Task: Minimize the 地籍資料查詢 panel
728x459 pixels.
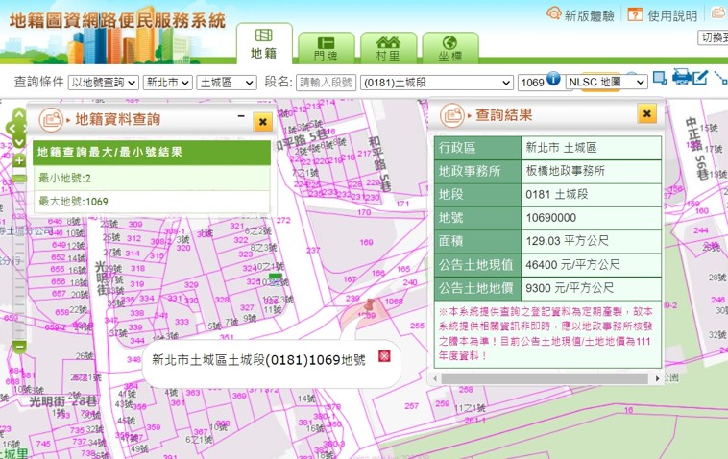Action: [x=241, y=116]
